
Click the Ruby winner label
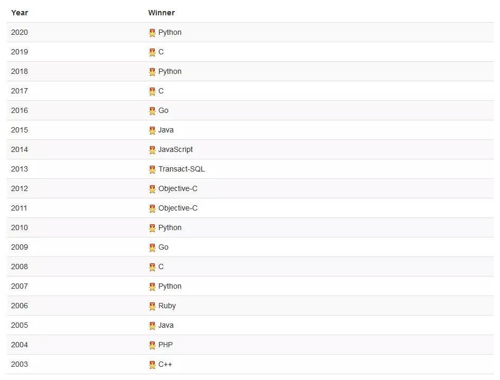click(167, 306)
